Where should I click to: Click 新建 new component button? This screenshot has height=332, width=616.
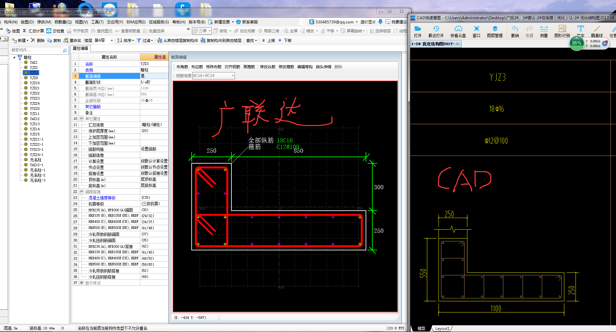point(20,40)
